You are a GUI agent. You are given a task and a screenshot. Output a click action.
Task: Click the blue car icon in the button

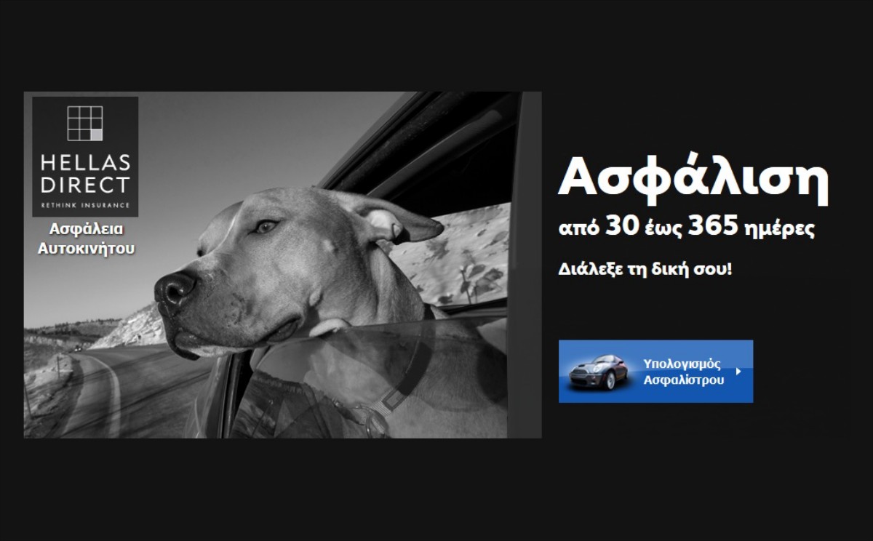[x=599, y=372]
